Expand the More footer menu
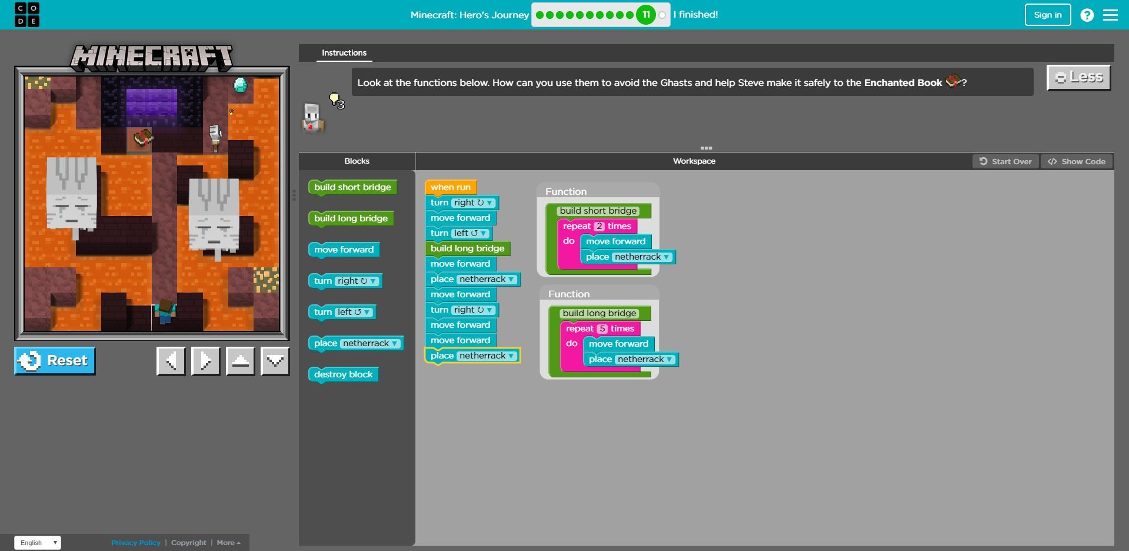Viewport: 1129px width, 551px height. 228,543
